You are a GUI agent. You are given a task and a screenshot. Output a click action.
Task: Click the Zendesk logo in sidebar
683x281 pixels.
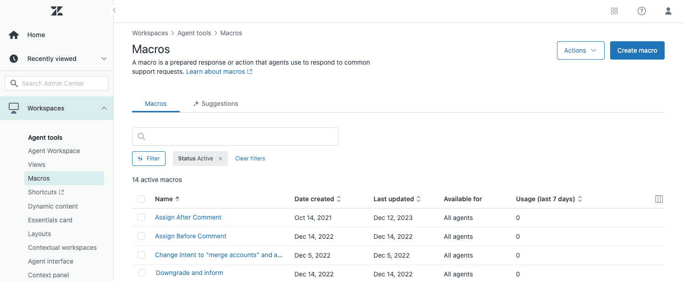pos(56,11)
